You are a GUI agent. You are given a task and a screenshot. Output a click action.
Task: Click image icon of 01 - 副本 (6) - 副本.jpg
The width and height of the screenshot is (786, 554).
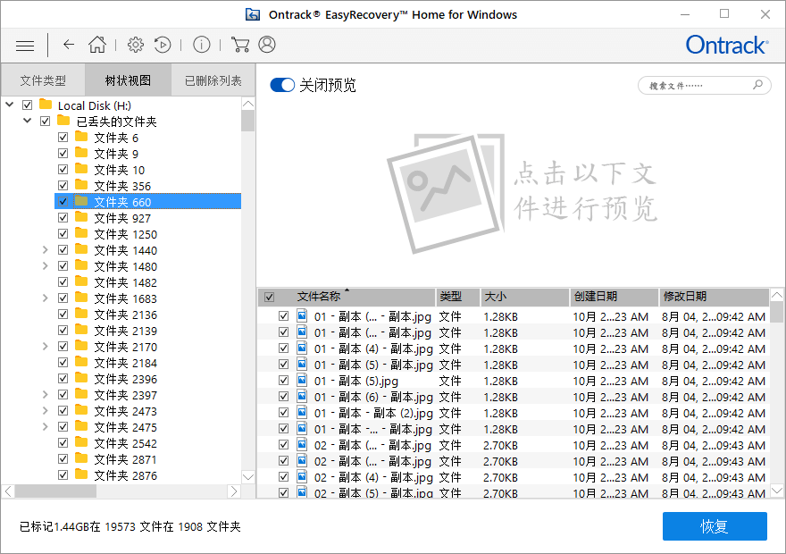coord(302,396)
